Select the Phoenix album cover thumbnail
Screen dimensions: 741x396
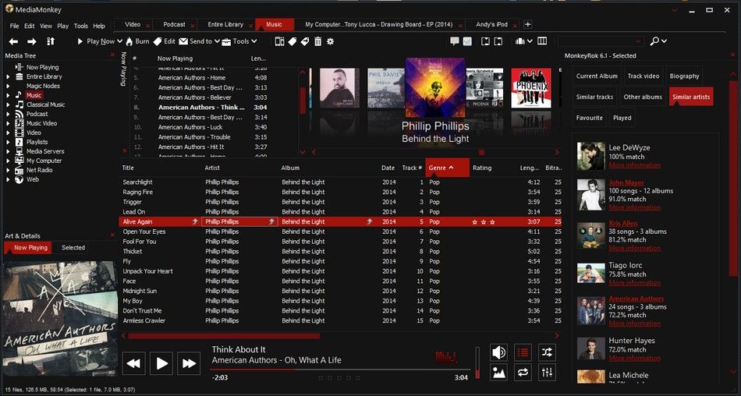[x=531, y=88]
